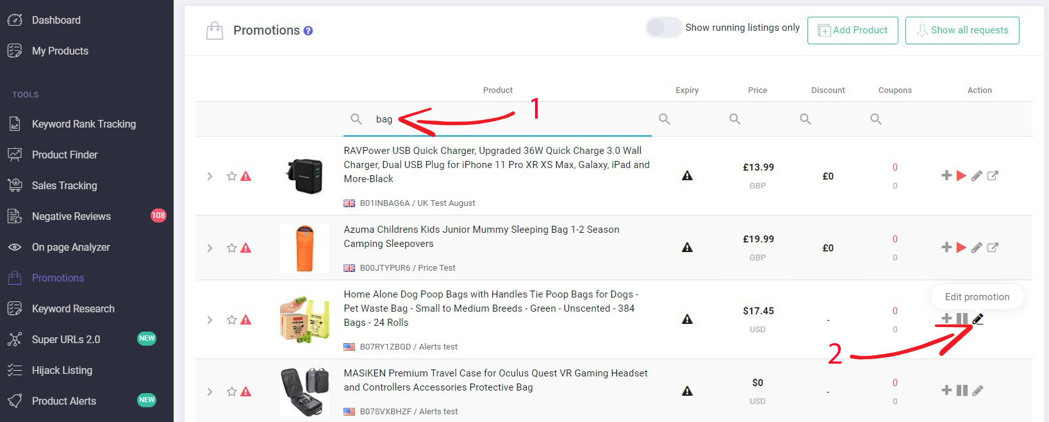This screenshot has height=422, width=1049.
Task: Star the Azuma Sleeping Bag product
Action: pos(232,248)
